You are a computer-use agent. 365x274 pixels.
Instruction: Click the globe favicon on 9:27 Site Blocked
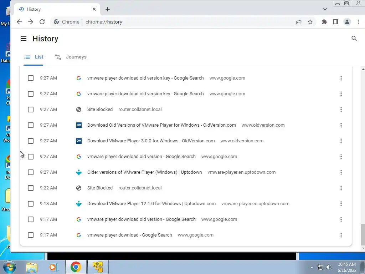tap(79, 110)
